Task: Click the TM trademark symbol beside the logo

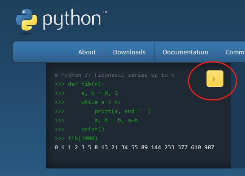Action: point(105,12)
